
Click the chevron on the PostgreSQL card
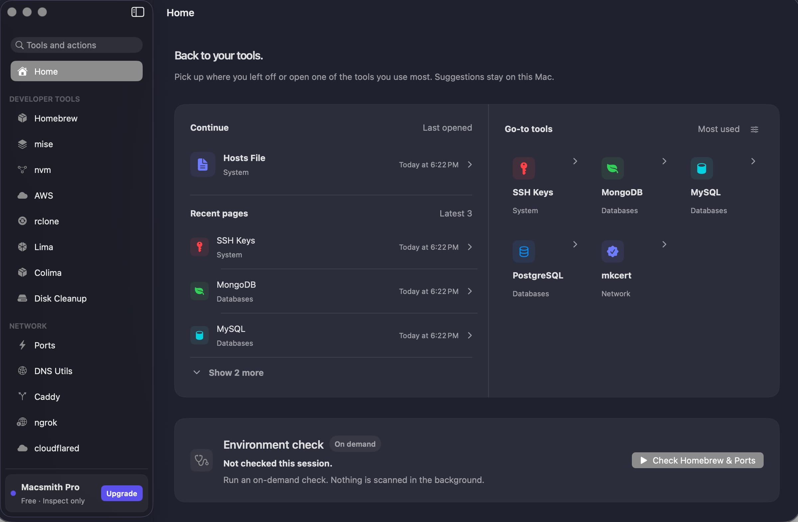coord(575,244)
